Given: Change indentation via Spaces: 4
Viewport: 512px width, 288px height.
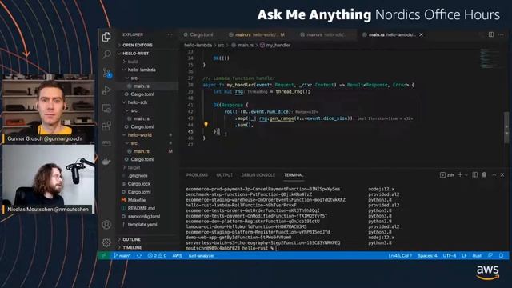Looking at the screenshot, I should [x=427, y=256].
